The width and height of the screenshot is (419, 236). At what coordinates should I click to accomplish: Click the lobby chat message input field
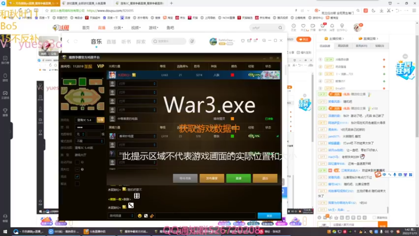(205, 216)
